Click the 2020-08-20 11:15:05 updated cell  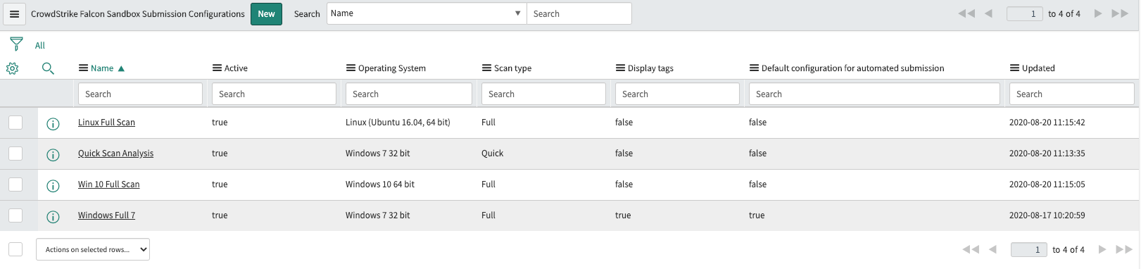[1047, 184]
